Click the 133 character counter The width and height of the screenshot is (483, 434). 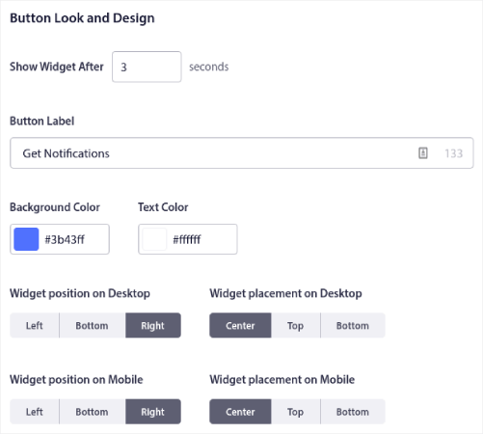point(454,153)
